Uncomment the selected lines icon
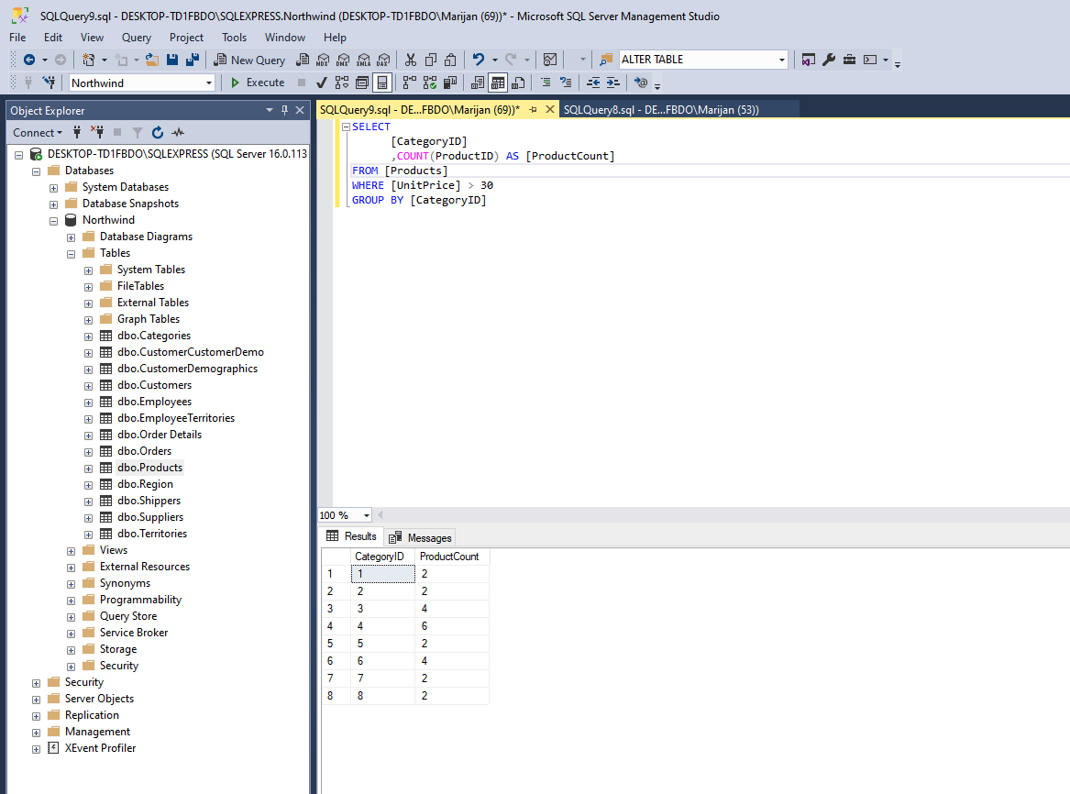Image resolution: width=1070 pixels, height=794 pixels. click(x=566, y=83)
